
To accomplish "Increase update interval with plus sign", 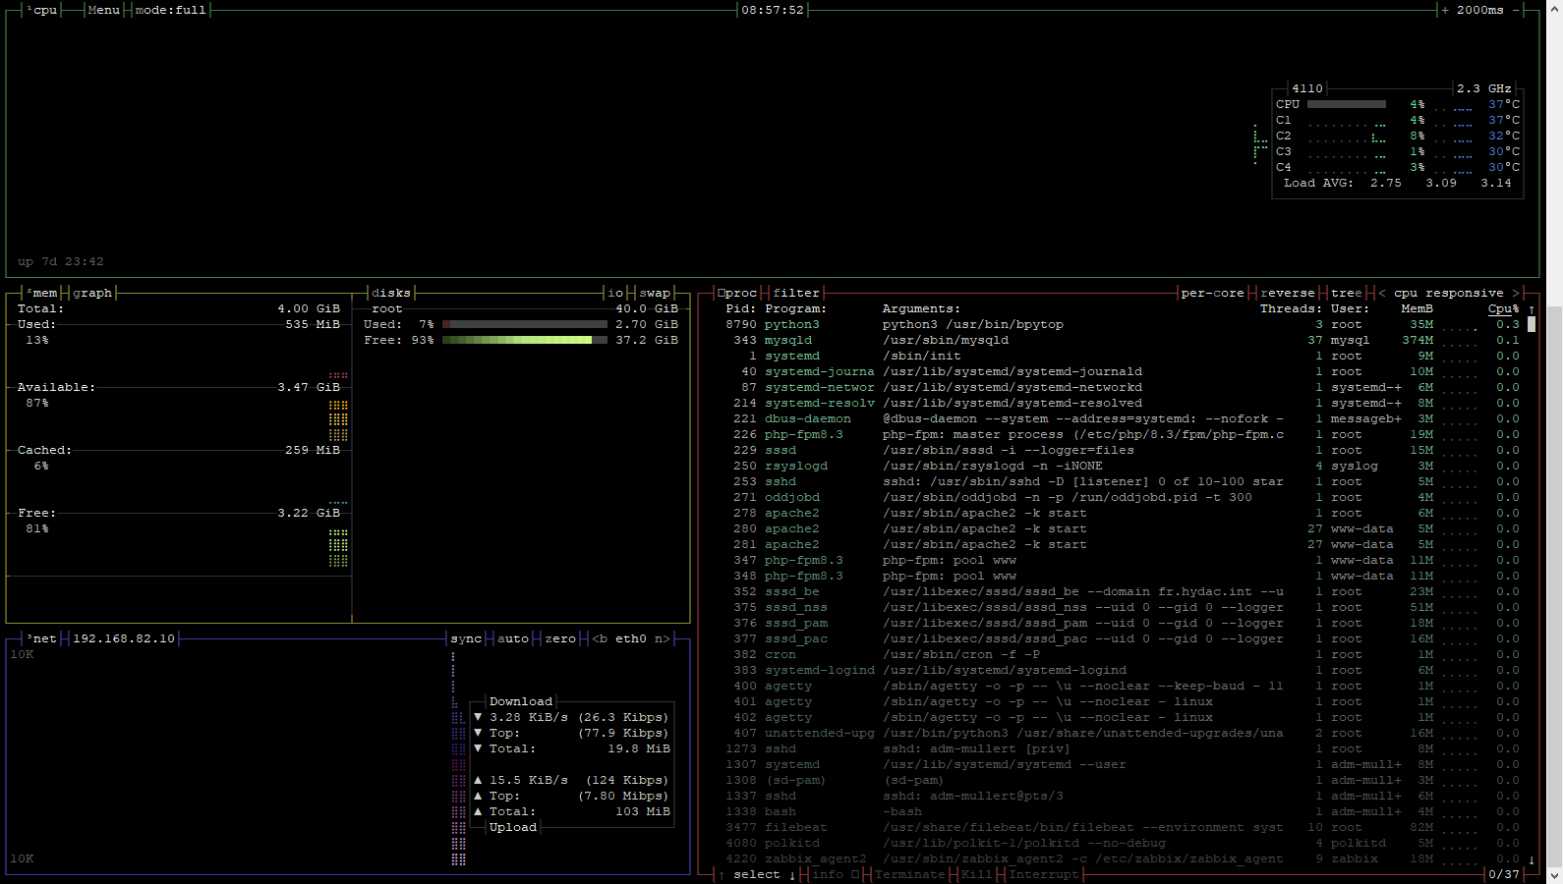I will click(x=1445, y=10).
